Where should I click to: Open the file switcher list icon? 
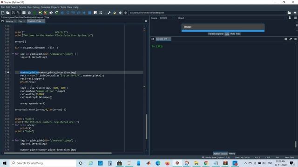[24, 13]
